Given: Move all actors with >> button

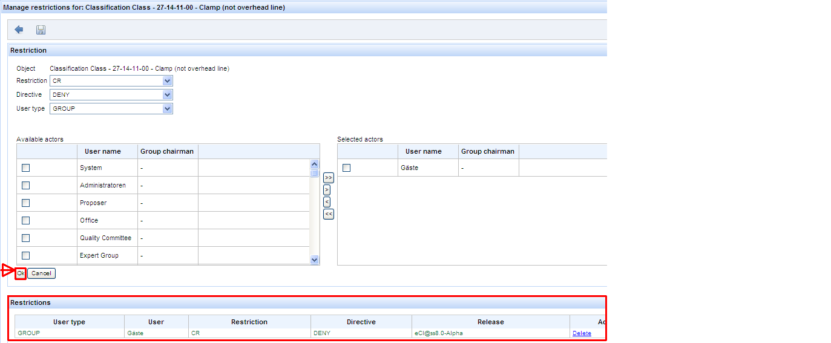Looking at the screenshot, I should 328,178.
